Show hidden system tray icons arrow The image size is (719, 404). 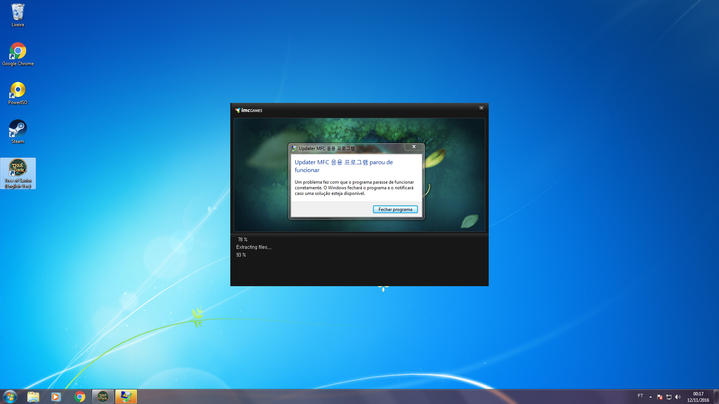pos(650,397)
